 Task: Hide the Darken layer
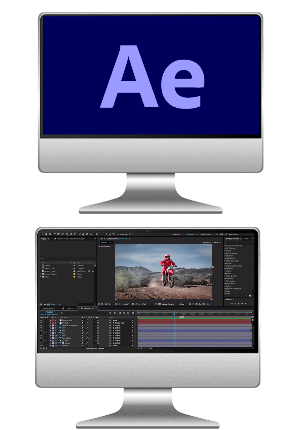(x=41, y=346)
